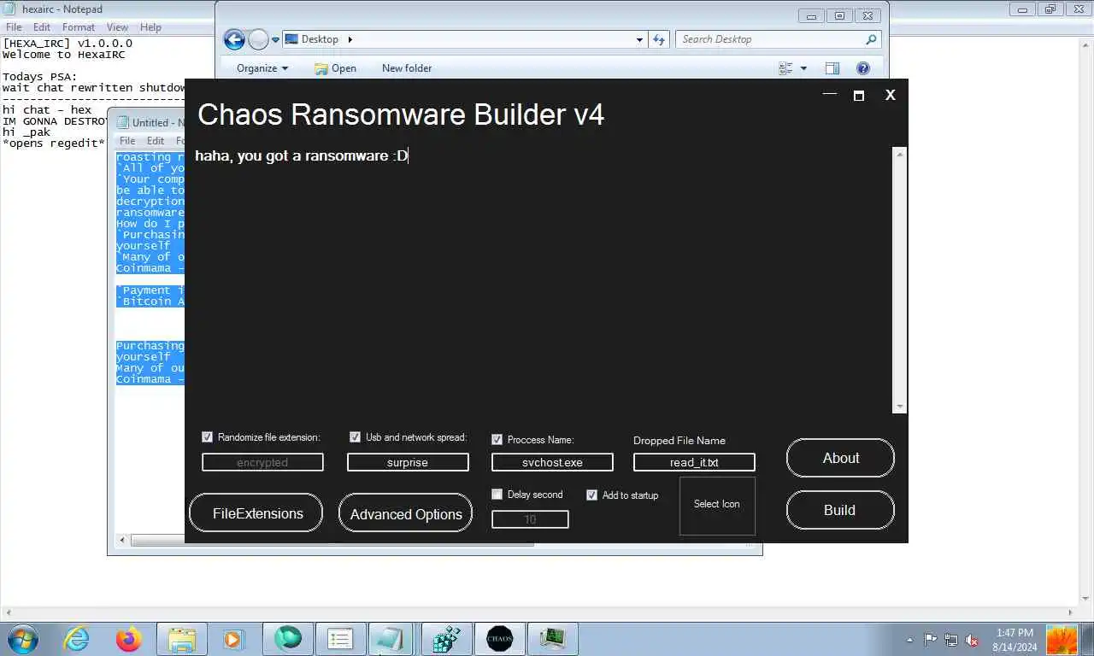This screenshot has height=656, width=1094.
Task: Click the read_it.txt dropped file field
Action: click(694, 462)
